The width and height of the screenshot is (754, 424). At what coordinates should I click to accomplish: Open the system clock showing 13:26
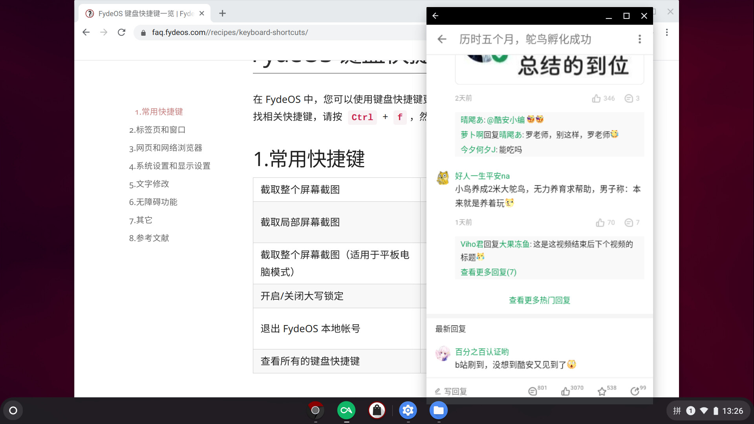[x=733, y=411]
